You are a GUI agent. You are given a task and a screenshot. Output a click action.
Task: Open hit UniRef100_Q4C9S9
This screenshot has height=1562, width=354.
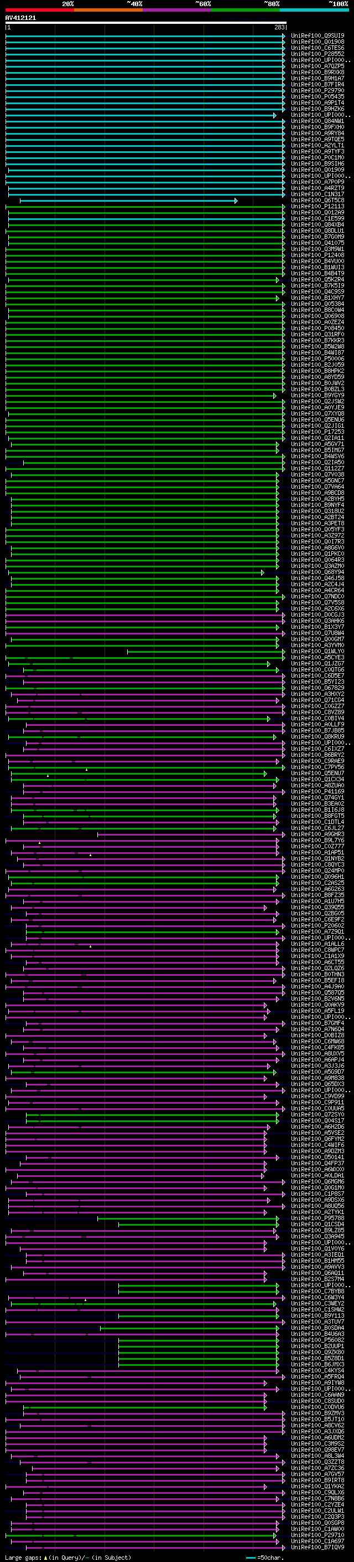click(x=317, y=291)
